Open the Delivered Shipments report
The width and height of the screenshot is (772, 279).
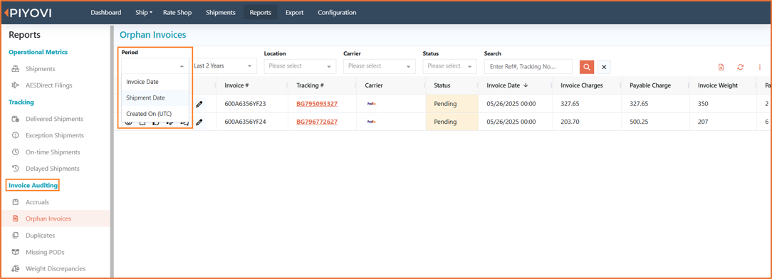pyautogui.click(x=54, y=119)
